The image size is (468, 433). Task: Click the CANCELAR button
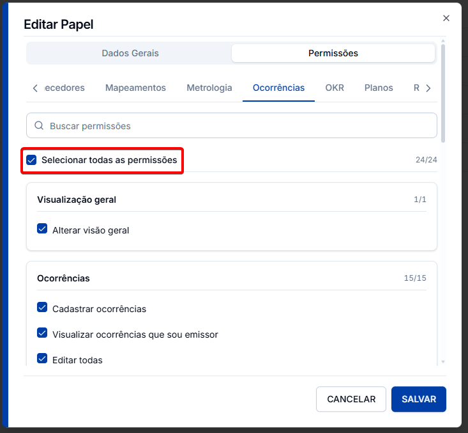[351, 399]
